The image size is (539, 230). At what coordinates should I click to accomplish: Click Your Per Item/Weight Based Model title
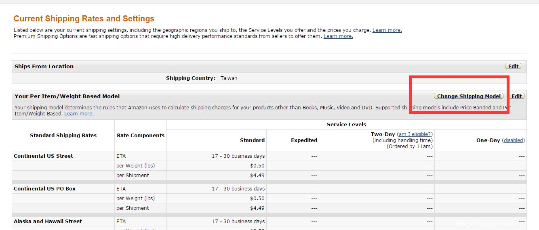click(x=67, y=96)
